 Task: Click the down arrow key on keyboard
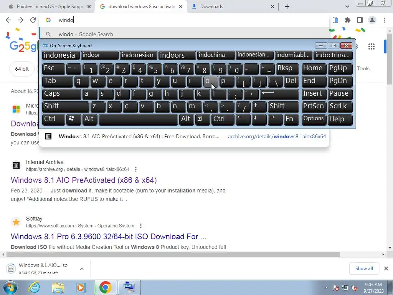[259, 119]
